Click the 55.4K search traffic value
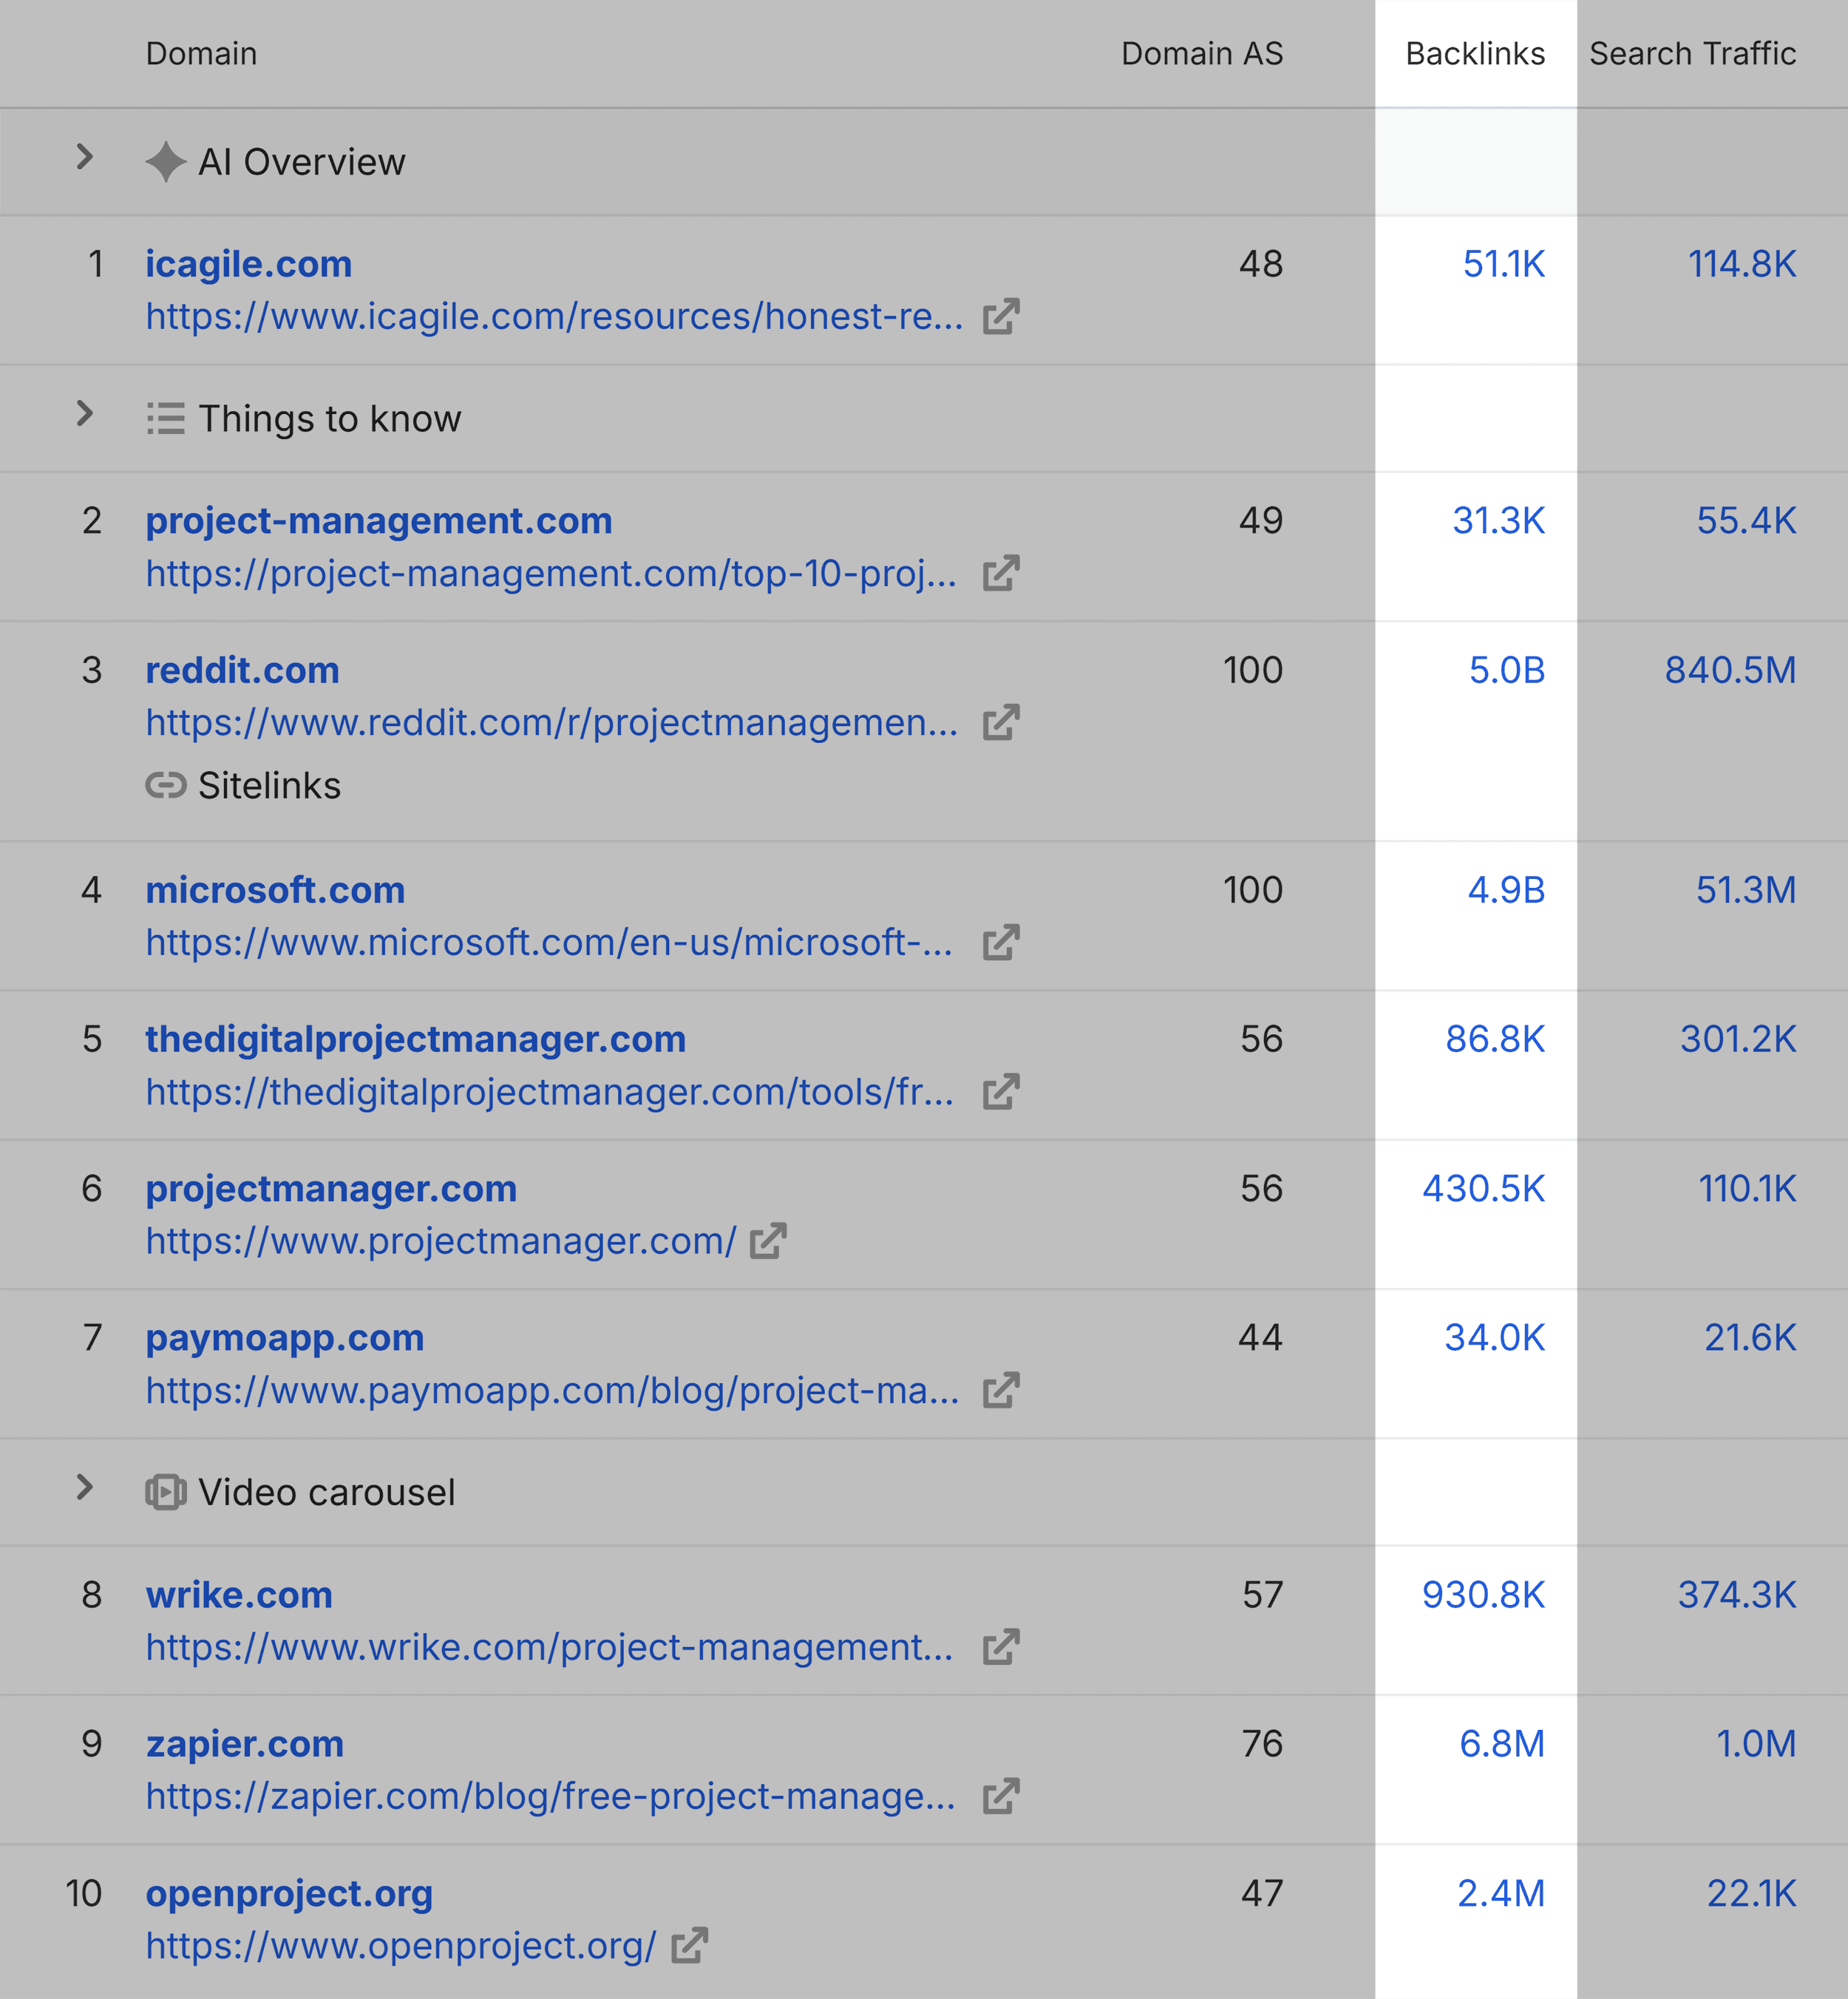This screenshot has height=1999, width=1848. point(1746,521)
